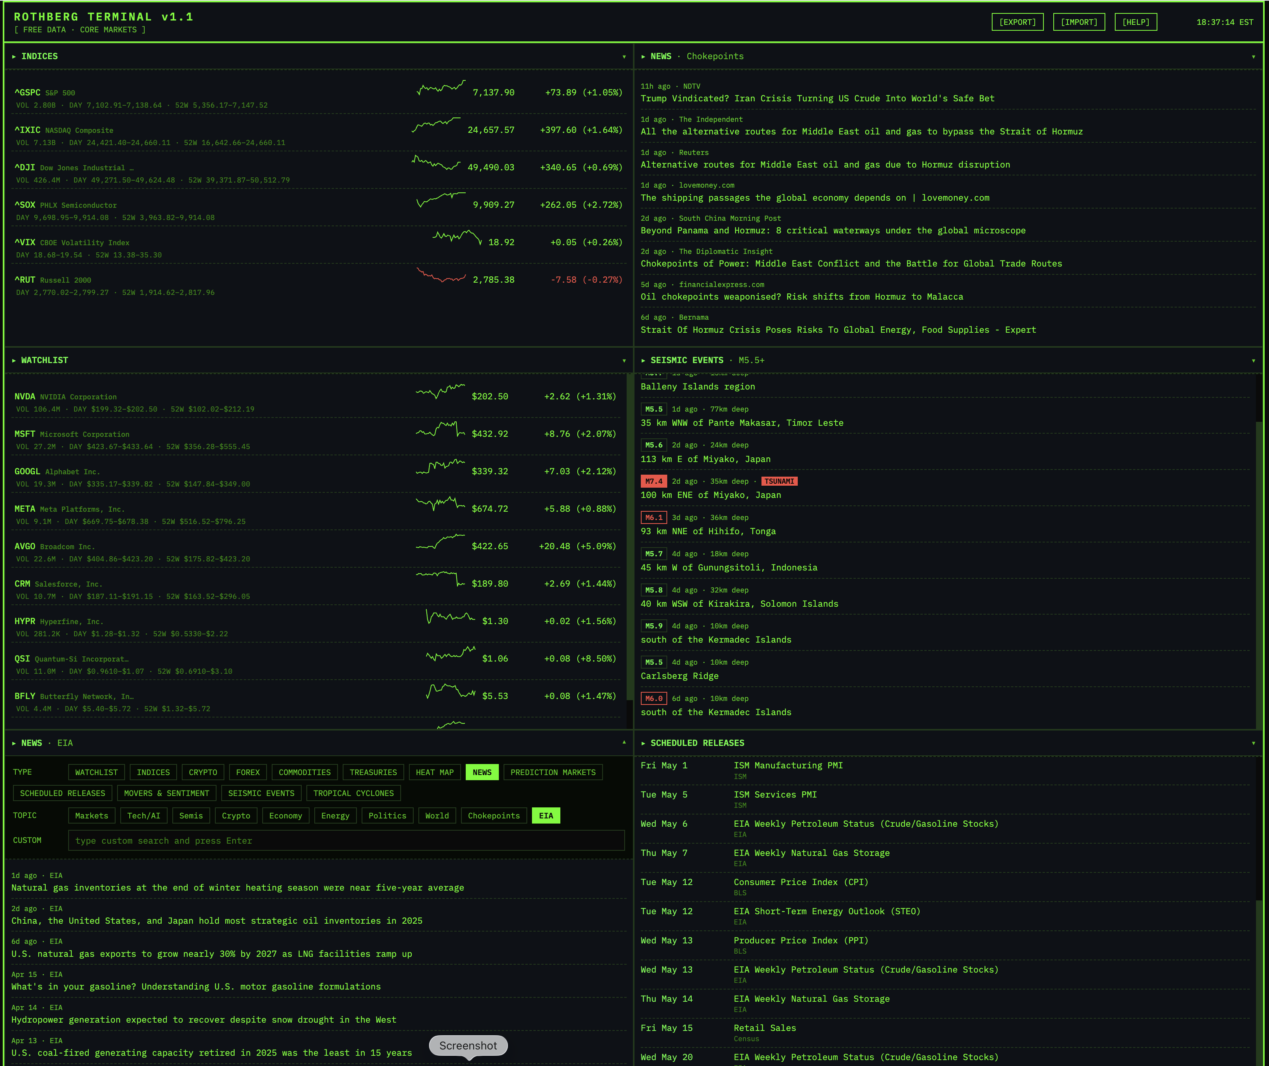Image resolution: width=1269 pixels, height=1066 pixels.
Task: Switch topic to Energy
Action: coord(336,816)
